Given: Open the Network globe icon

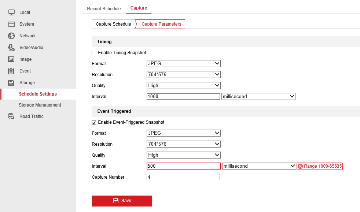Looking at the screenshot, I should click(11, 36).
